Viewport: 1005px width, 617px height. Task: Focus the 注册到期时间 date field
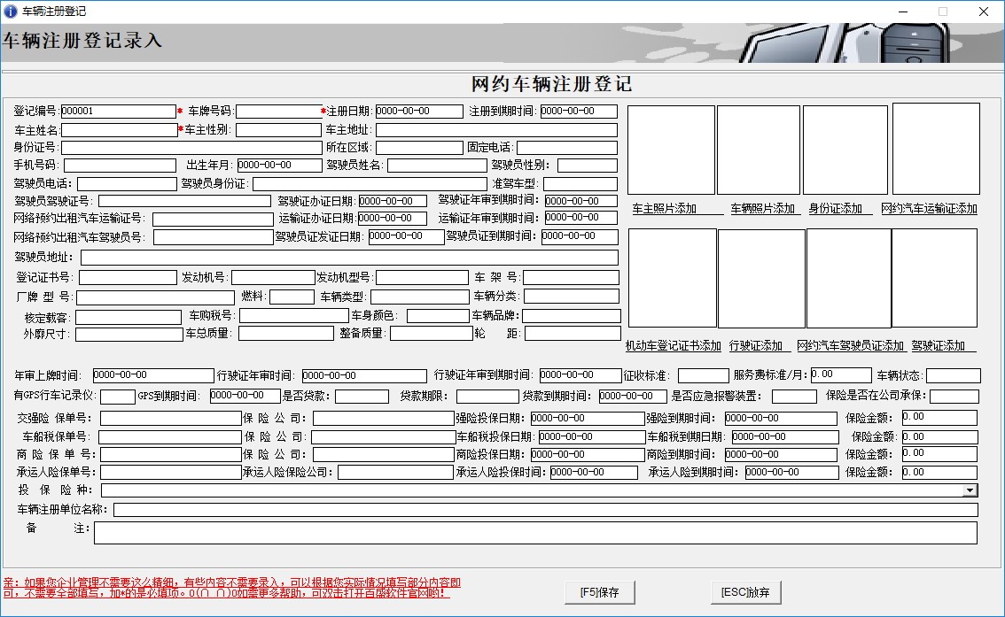[x=579, y=112]
